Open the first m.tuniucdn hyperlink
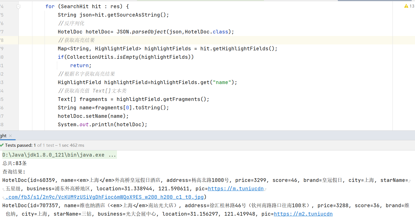Image resolution: width=415 pixels, height=219 pixels. pyautogui.click(x=236, y=189)
